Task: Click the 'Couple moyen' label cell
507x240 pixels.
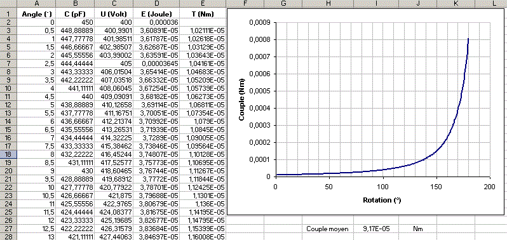Action: [328, 229]
